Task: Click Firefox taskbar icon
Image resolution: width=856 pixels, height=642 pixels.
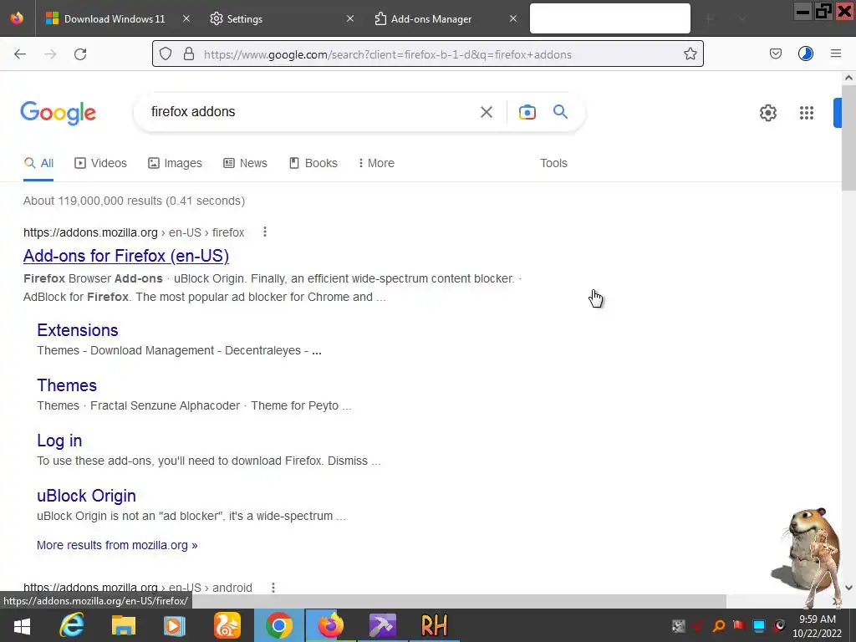Action: tap(331, 625)
